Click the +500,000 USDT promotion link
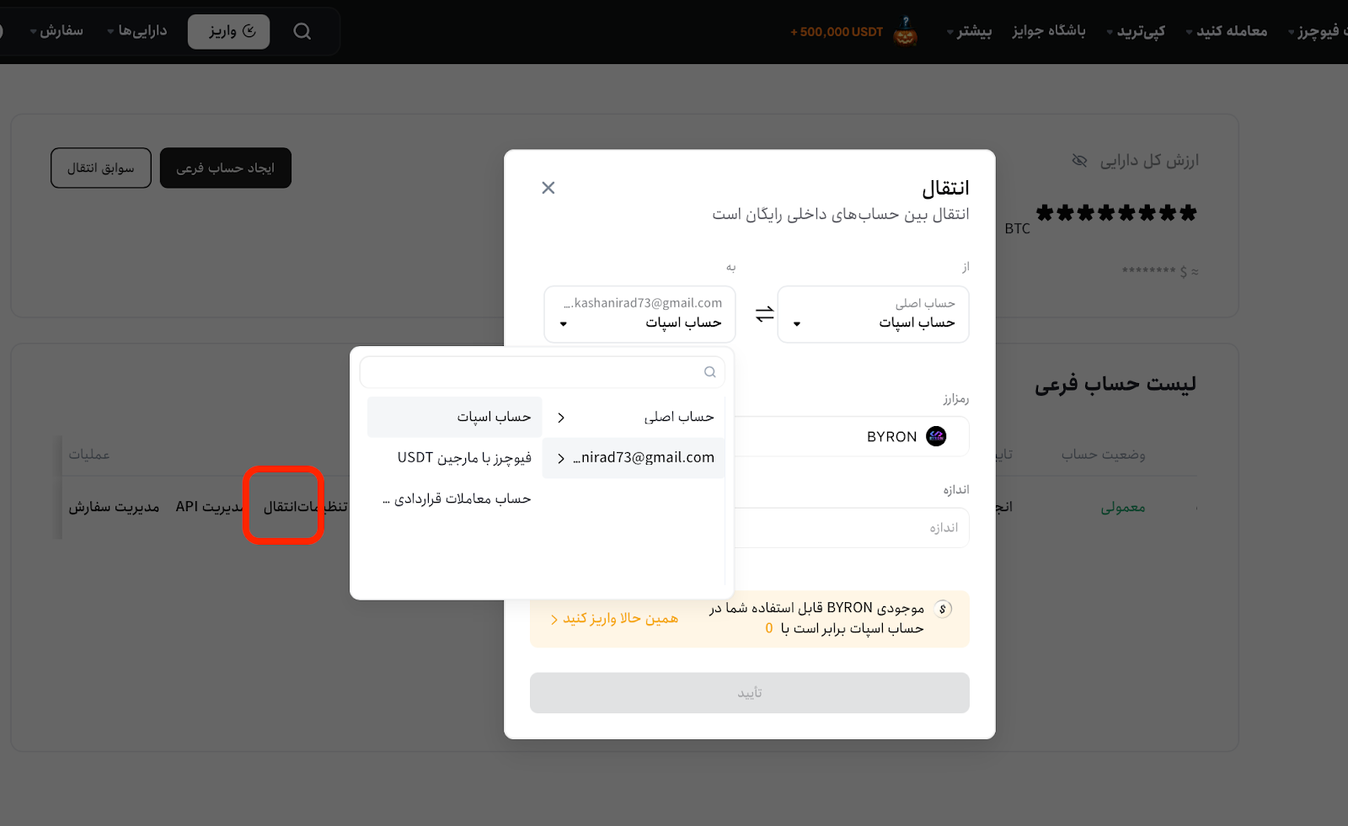 point(837,32)
